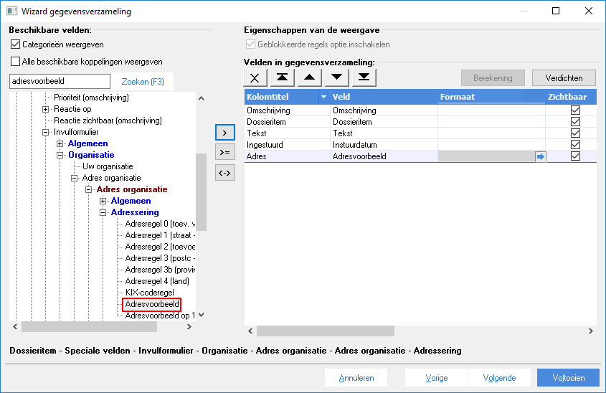Move field to top with arrow icon
Viewport: 606px width, 393px height.
[x=282, y=77]
